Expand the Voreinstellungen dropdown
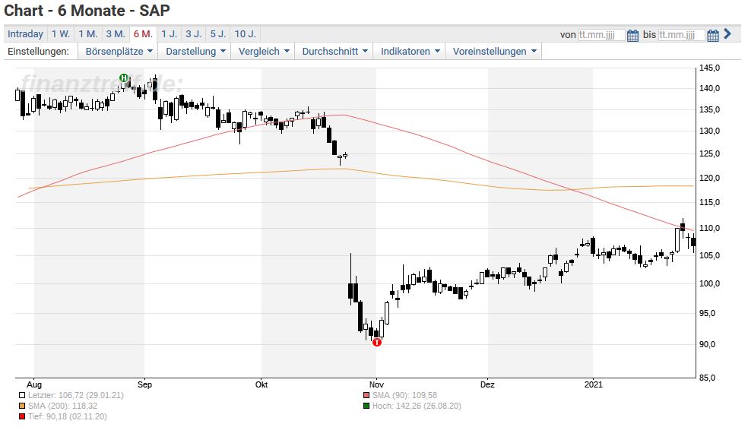This screenshot has height=427, width=748. point(494,52)
